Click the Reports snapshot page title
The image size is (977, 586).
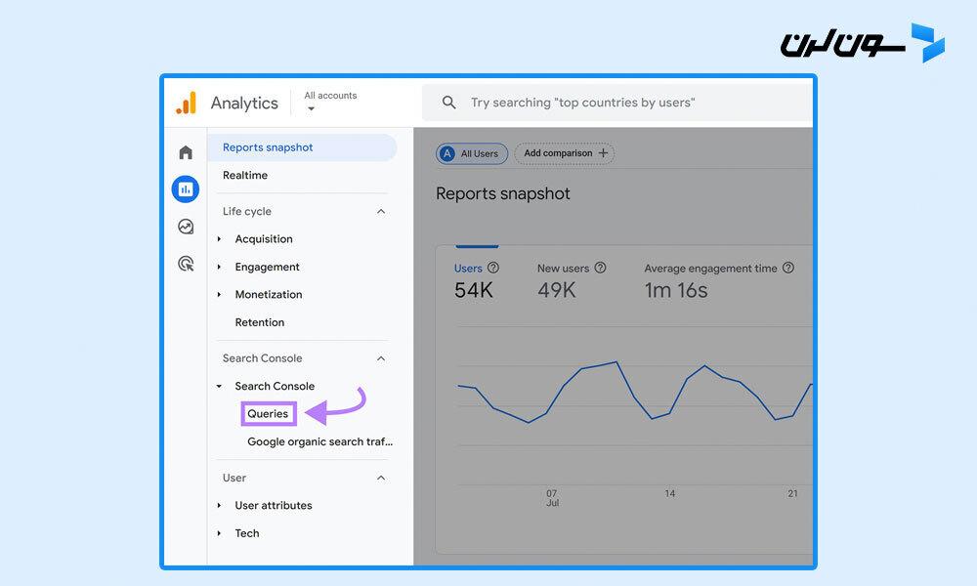[x=503, y=193]
